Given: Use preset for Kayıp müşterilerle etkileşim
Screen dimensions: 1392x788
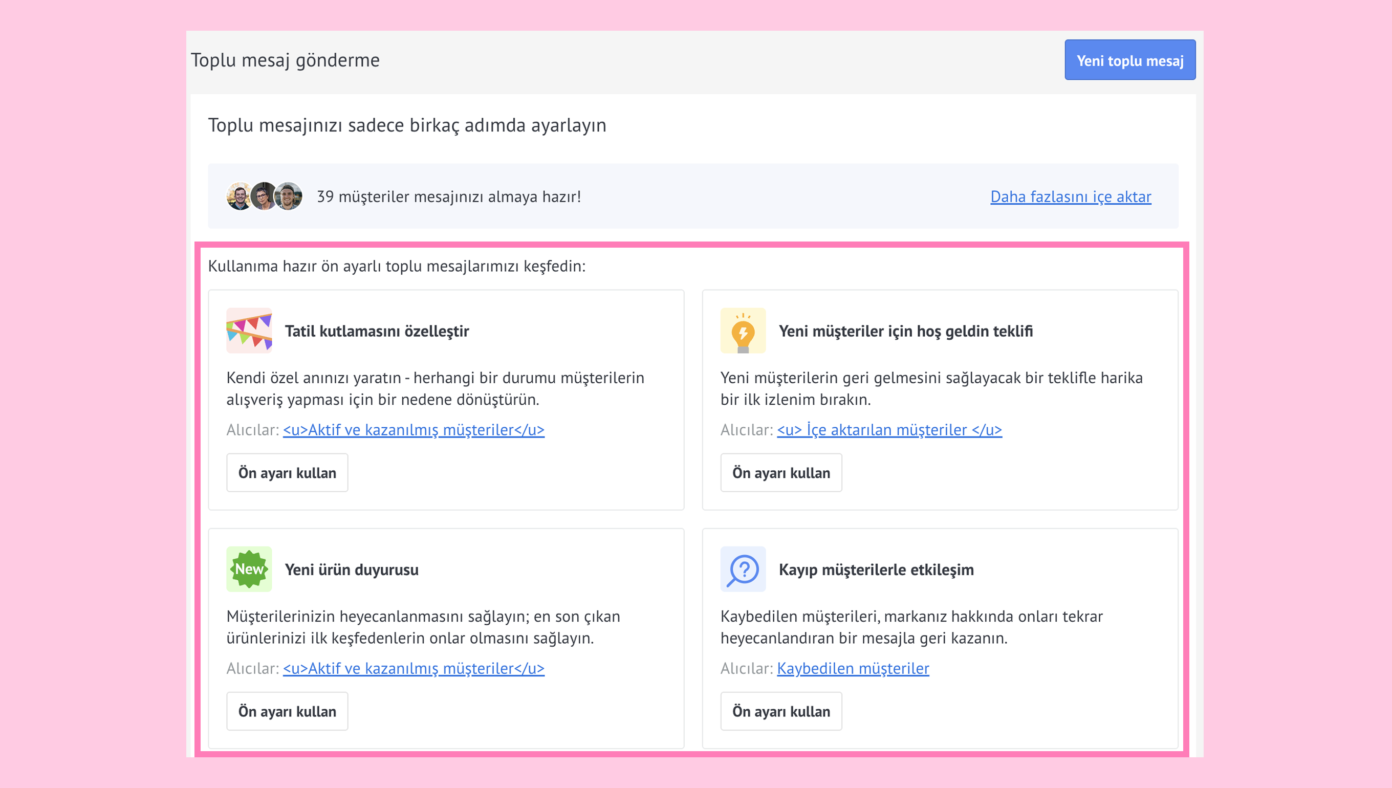Looking at the screenshot, I should tap(781, 711).
